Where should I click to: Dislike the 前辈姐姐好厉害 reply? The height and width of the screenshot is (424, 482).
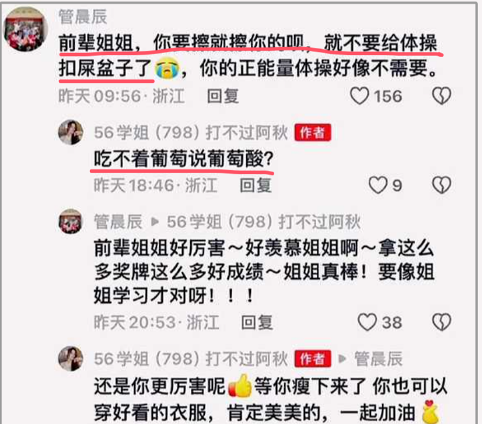442,323
